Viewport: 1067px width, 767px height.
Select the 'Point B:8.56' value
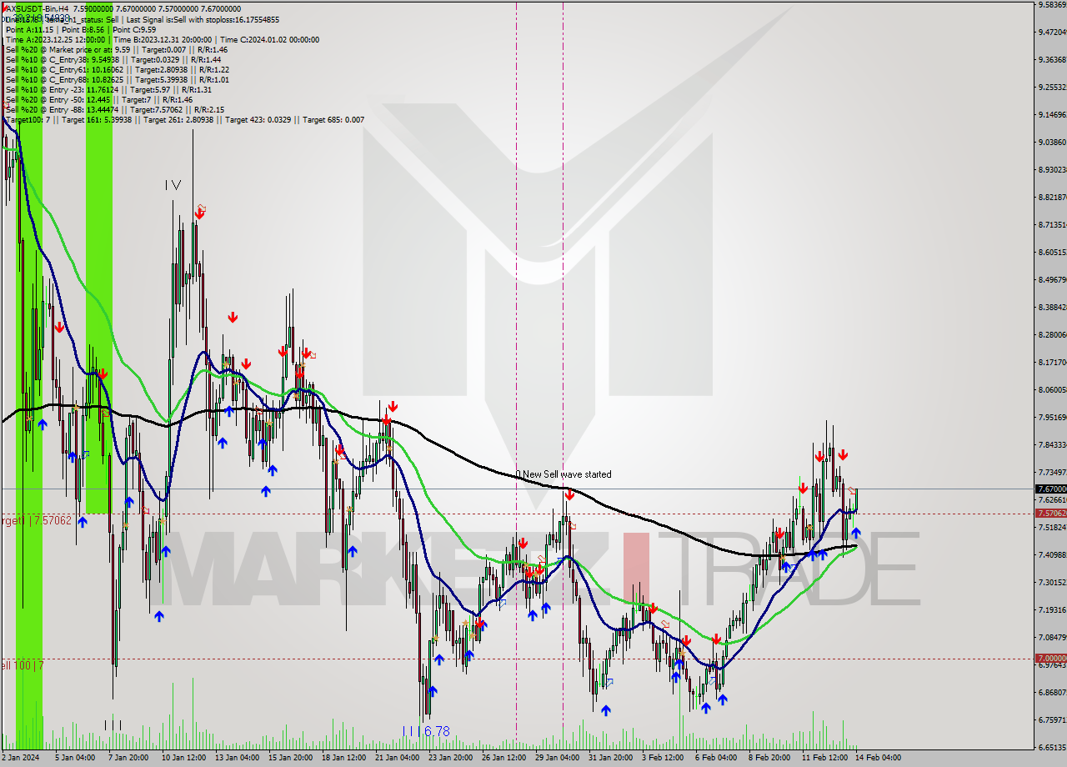[83, 29]
